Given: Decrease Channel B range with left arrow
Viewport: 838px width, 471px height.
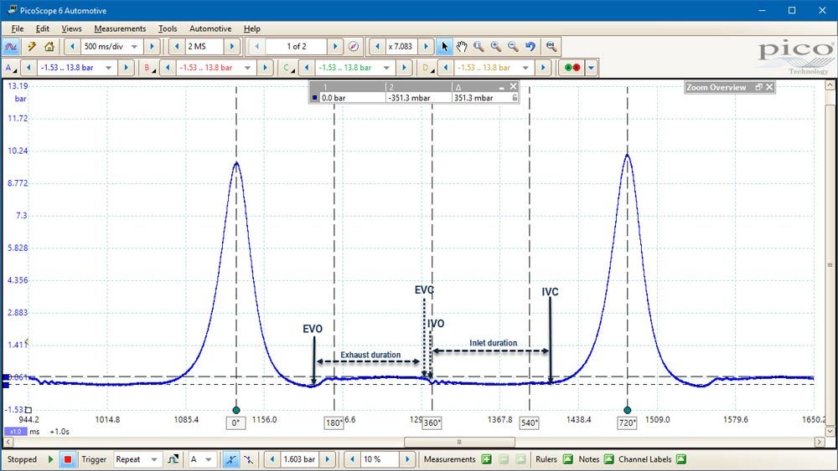Looking at the screenshot, I should click(168, 68).
